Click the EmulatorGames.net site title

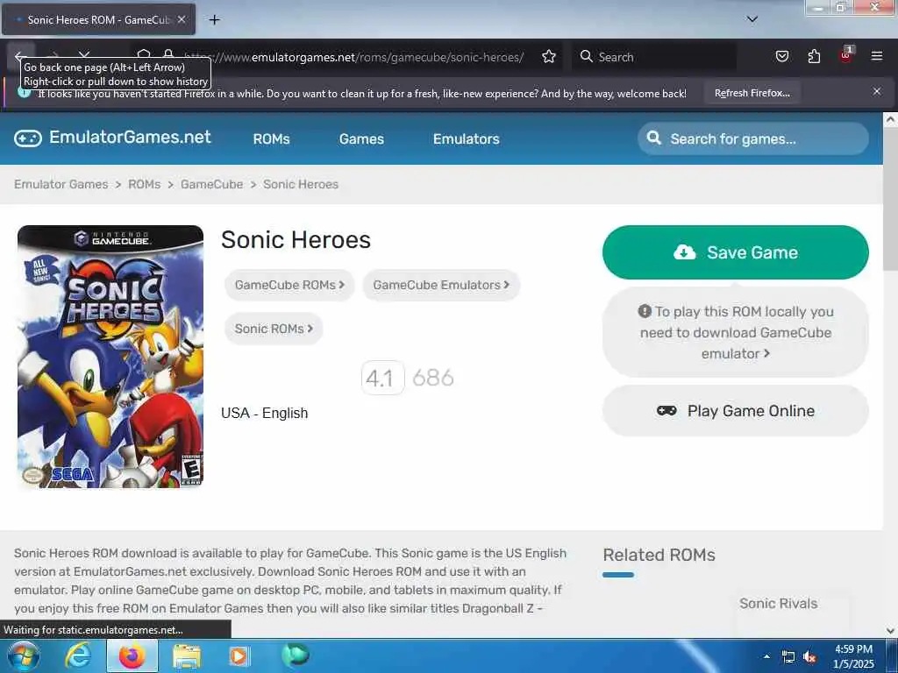click(x=130, y=137)
